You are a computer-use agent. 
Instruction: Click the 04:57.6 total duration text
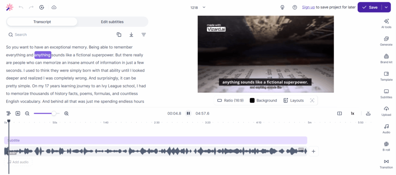click(202, 114)
